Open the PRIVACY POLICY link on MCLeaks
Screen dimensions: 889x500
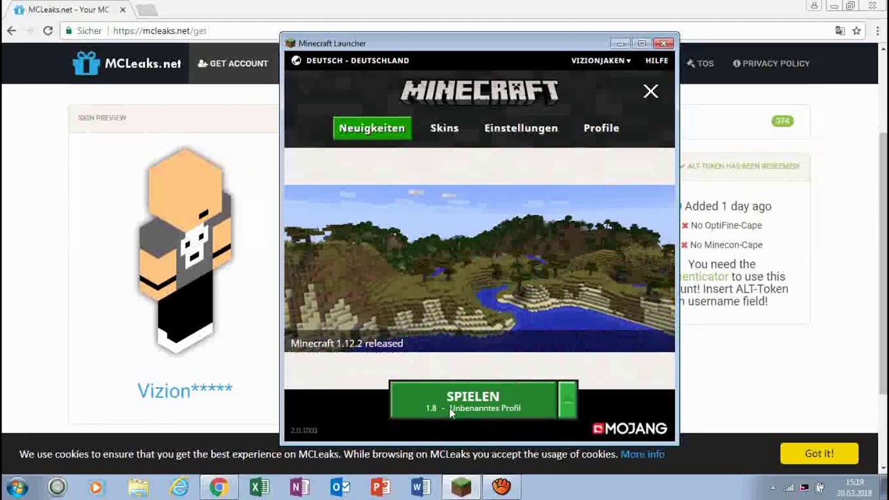click(771, 63)
